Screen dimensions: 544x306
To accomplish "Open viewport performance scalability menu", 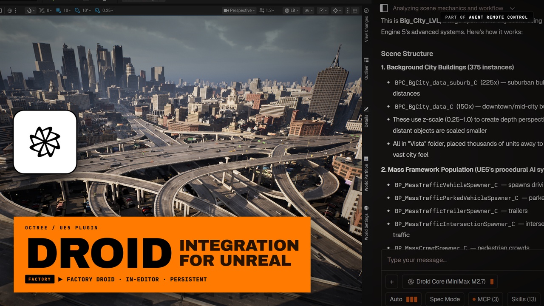I will point(323,10).
